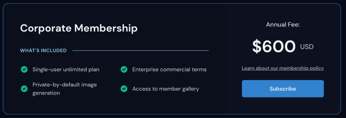This screenshot has height=118, width=346.
Task: Click the word generation under Private-by-default
Action: [x=46, y=93]
